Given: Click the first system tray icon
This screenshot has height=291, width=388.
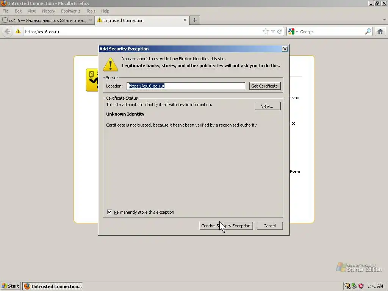Looking at the screenshot, I should click(x=348, y=286).
